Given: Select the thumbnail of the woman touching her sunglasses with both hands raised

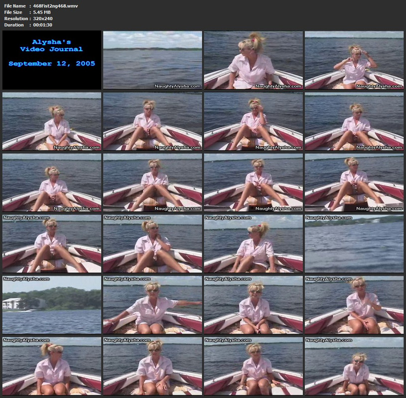Looking at the screenshot, I should click(354, 60).
